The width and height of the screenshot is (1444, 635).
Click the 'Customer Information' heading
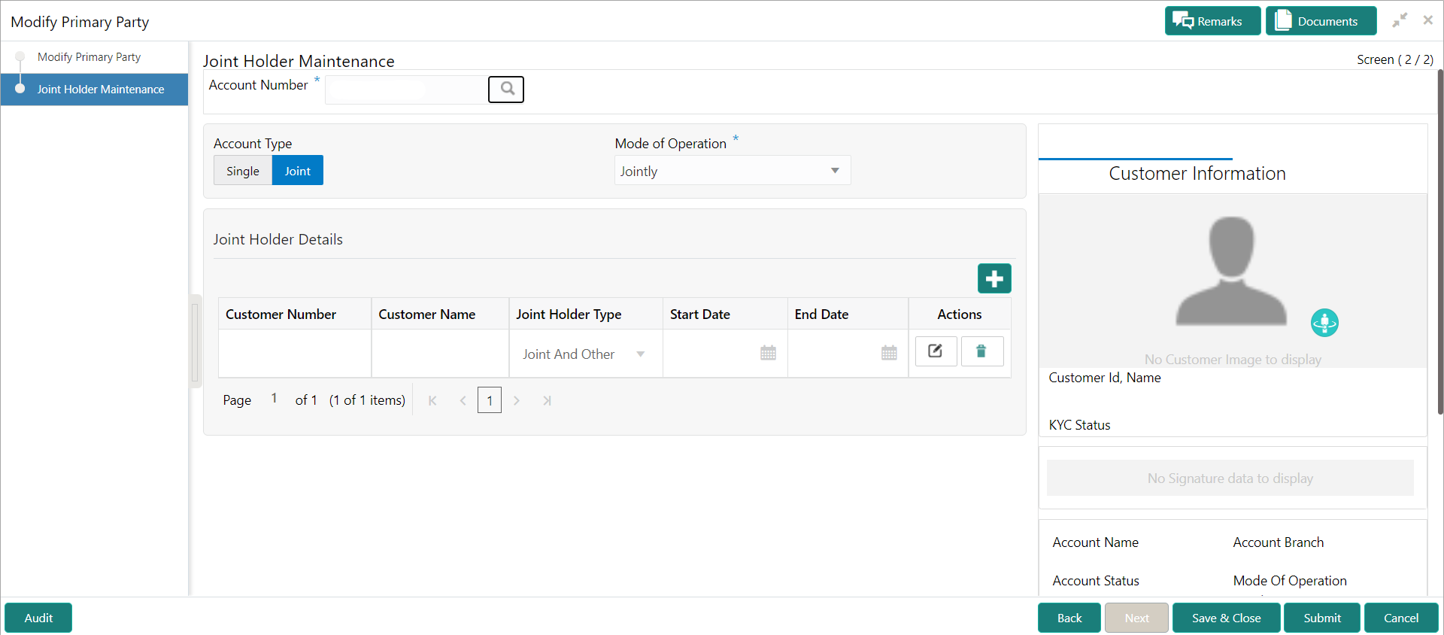pyautogui.click(x=1197, y=174)
